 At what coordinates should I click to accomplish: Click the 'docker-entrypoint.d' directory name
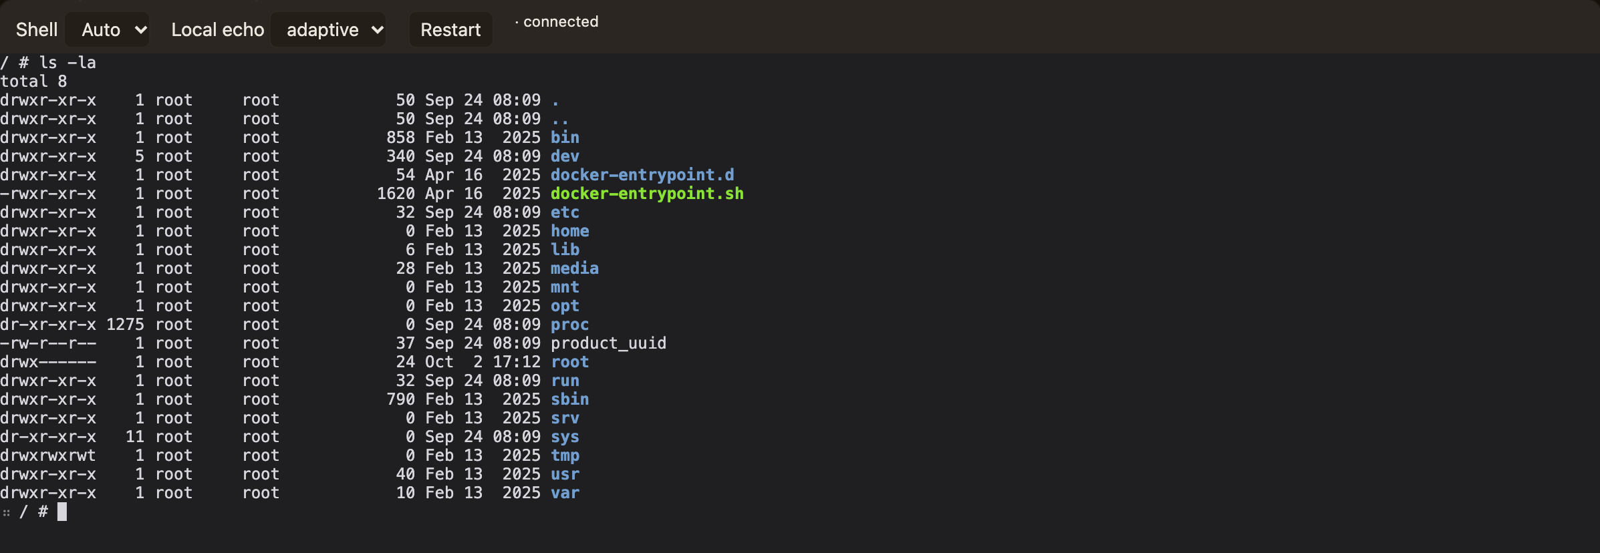(642, 175)
